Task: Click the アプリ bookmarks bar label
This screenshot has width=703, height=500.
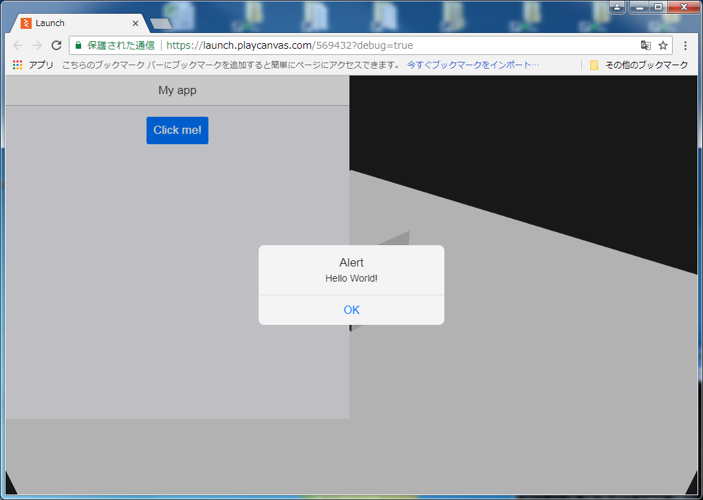Action: 41,65
